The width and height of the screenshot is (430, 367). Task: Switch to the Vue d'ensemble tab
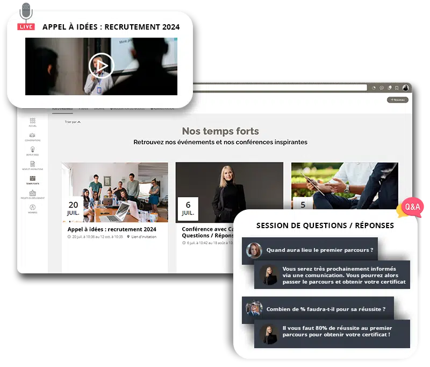click(62, 108)
